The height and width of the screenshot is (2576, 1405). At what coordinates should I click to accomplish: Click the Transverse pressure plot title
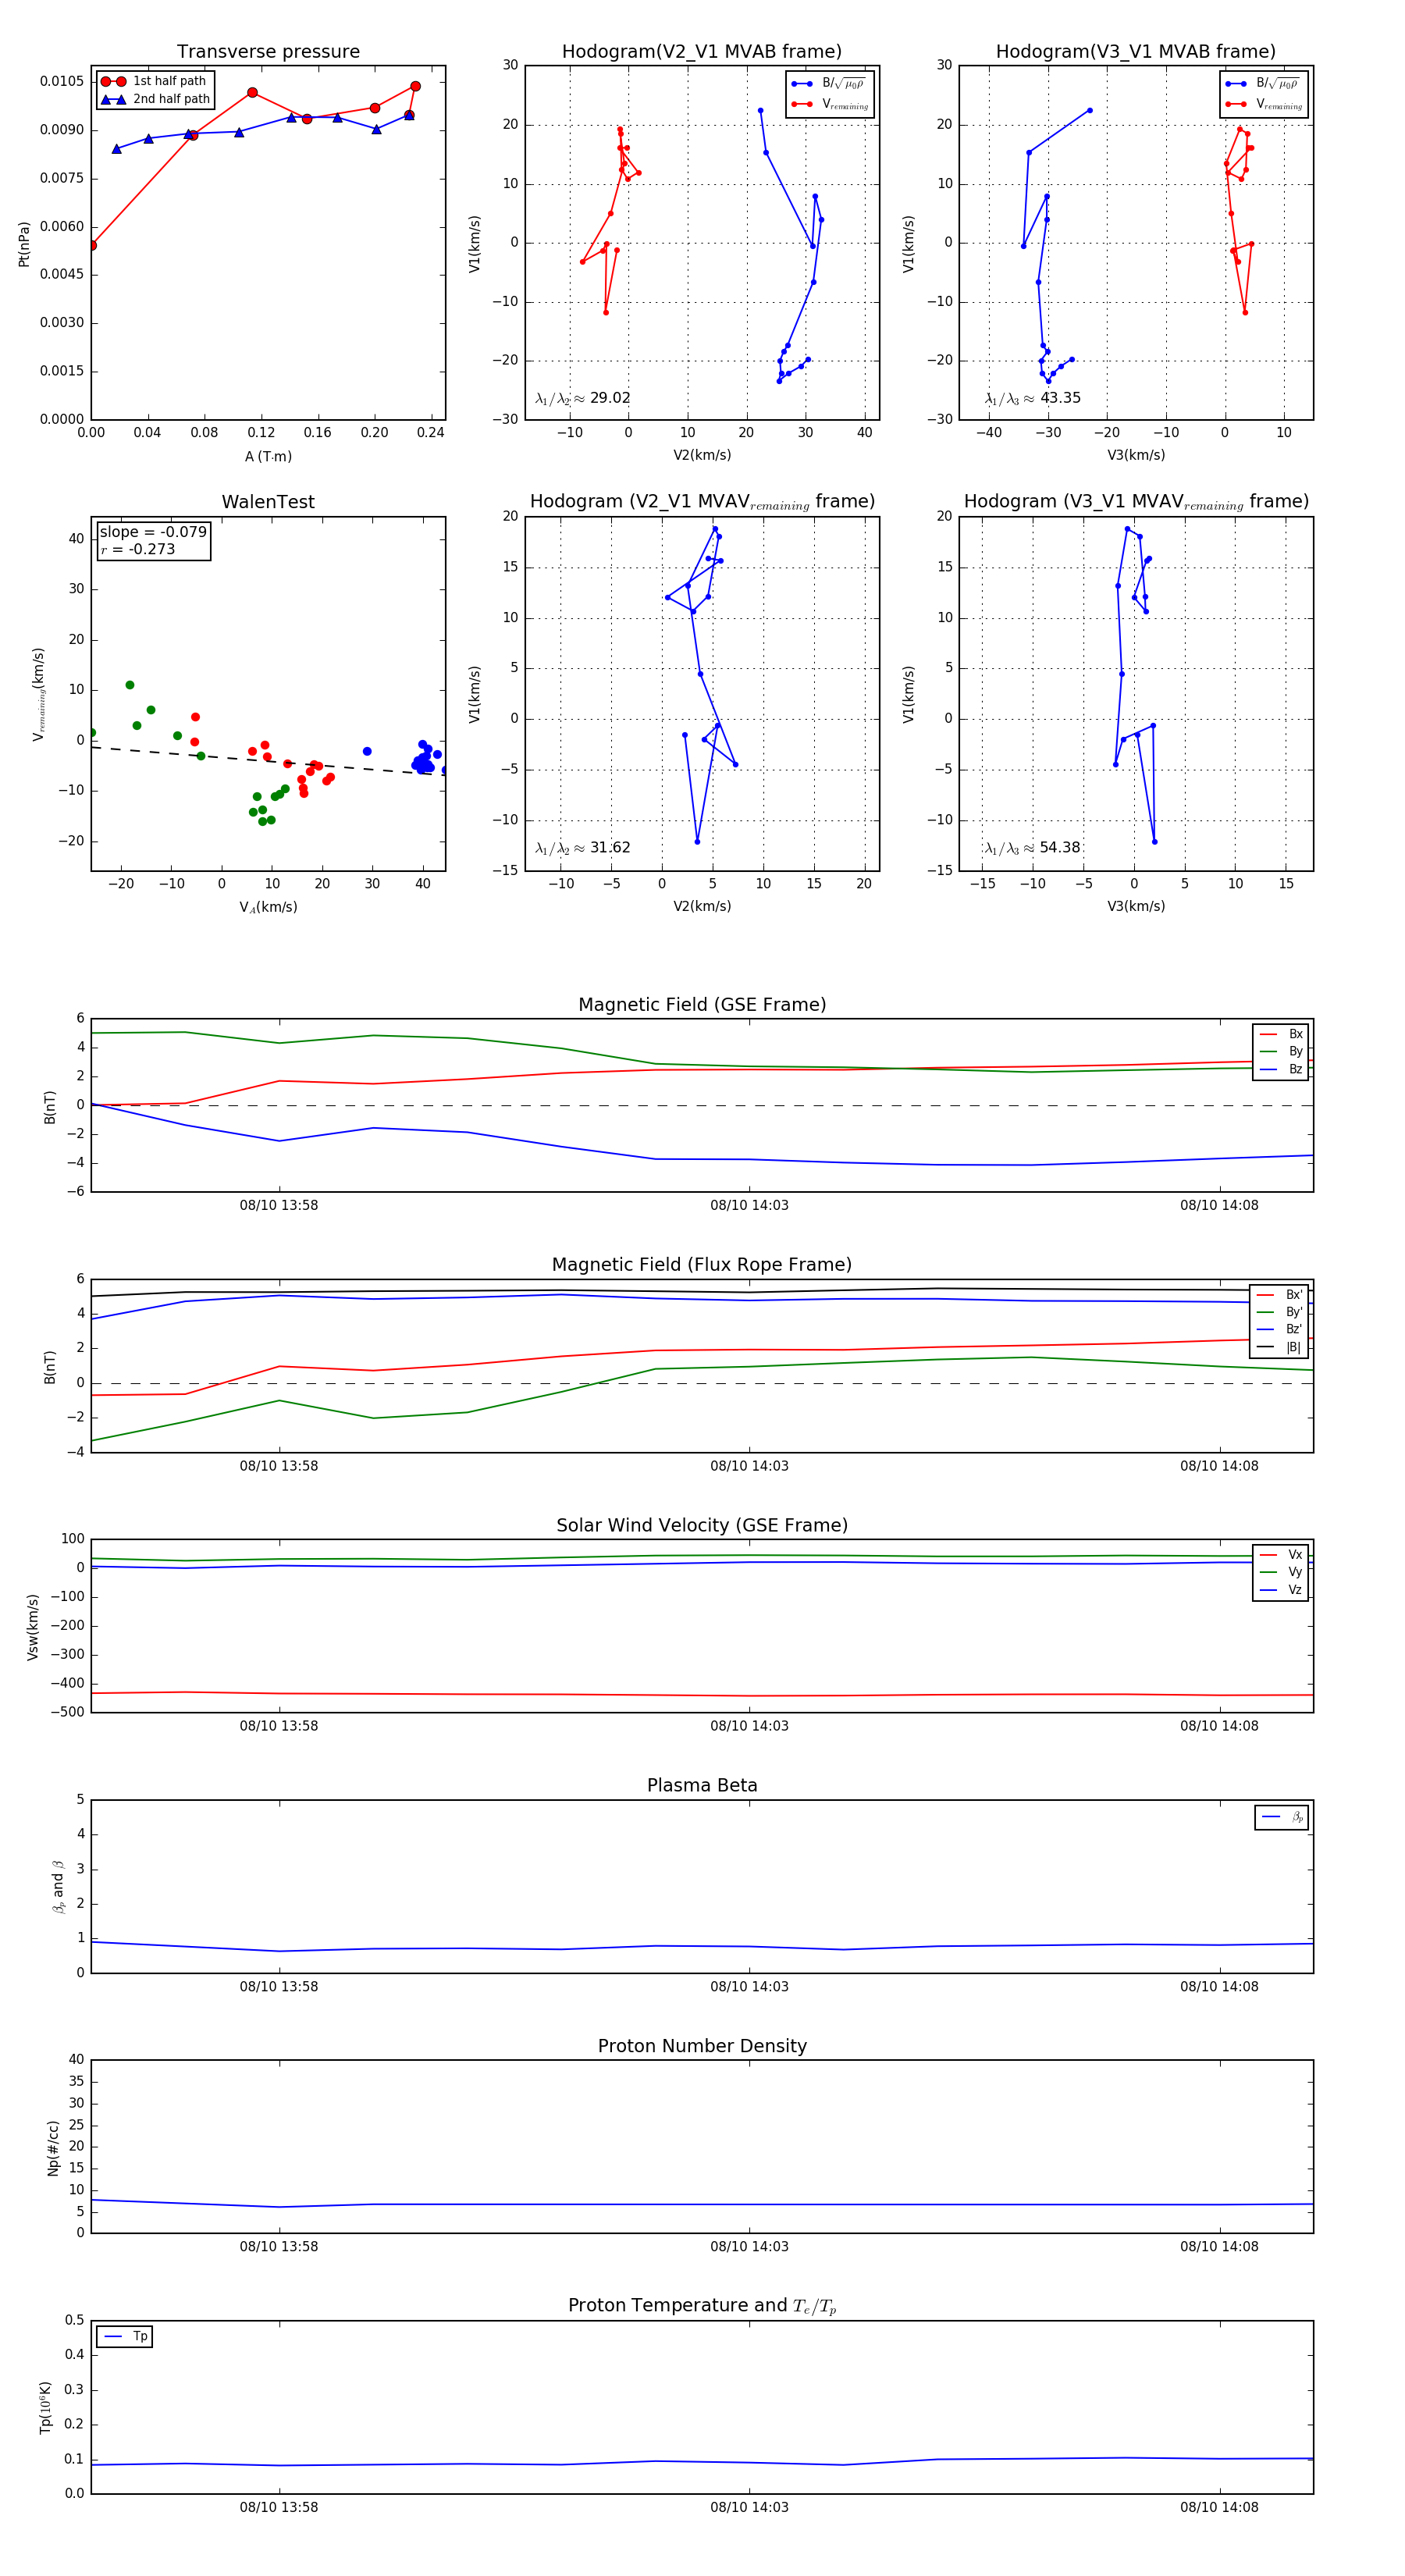pos(268,51)
